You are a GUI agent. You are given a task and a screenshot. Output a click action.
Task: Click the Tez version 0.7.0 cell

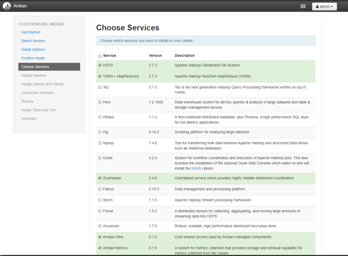(x=153, y=87)
